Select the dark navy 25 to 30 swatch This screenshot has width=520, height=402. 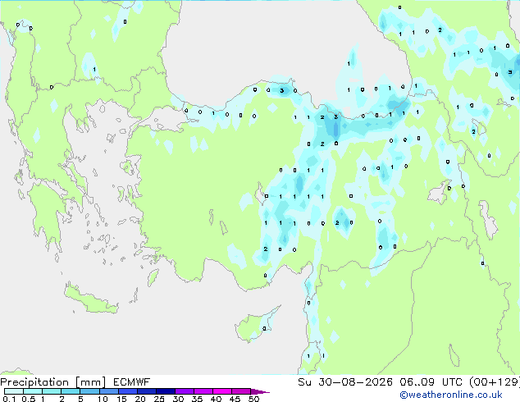[x=165, y=391]
